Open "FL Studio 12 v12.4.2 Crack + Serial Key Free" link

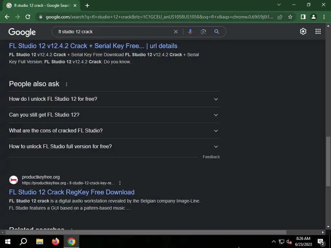point(93,46)
